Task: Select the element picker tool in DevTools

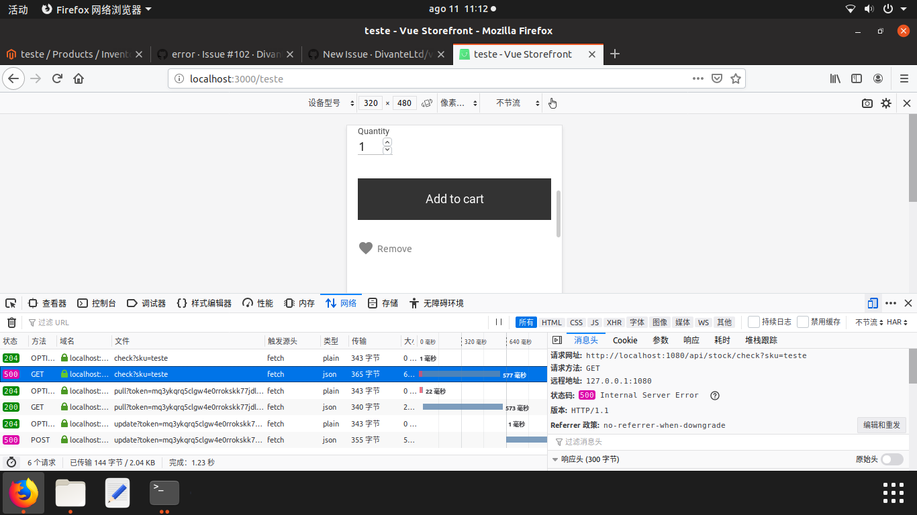Action: [x=11, y=303]
